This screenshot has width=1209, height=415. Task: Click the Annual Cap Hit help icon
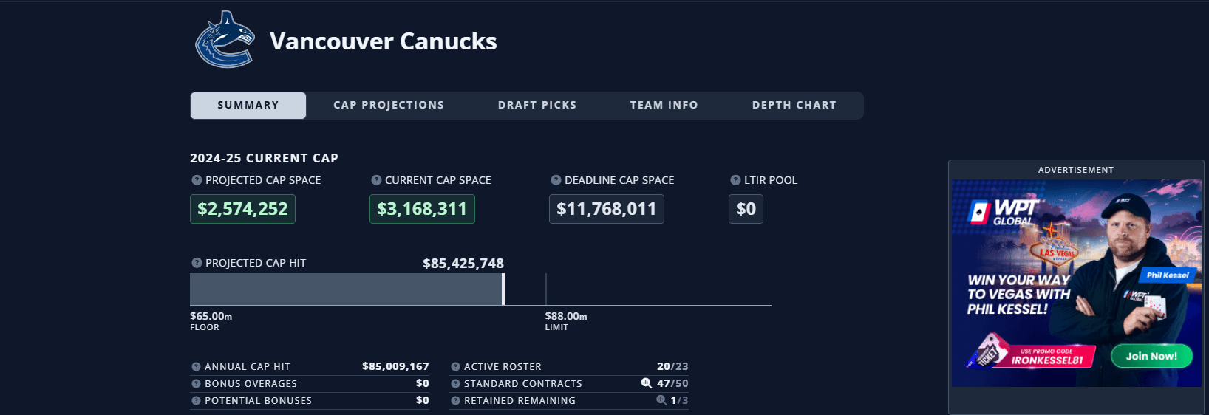coord(196,367)
